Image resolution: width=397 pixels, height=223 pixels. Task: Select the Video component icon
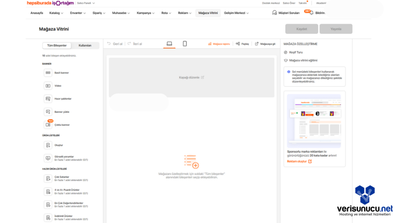(x=48, y=86)
